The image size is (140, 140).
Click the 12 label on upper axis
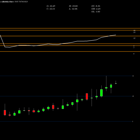click(134, 38)
